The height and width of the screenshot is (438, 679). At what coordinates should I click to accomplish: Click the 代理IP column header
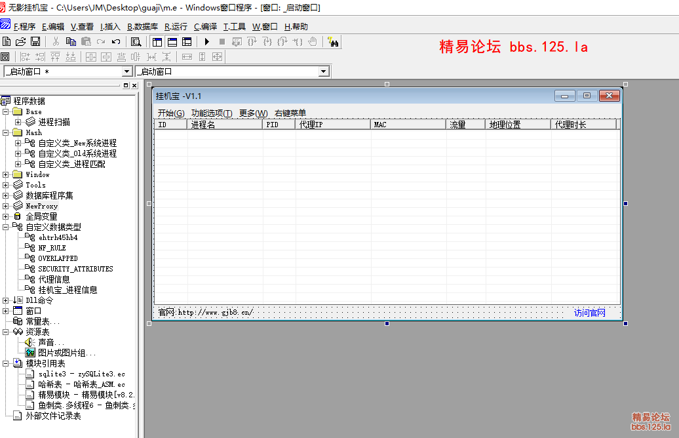[333, 125]
